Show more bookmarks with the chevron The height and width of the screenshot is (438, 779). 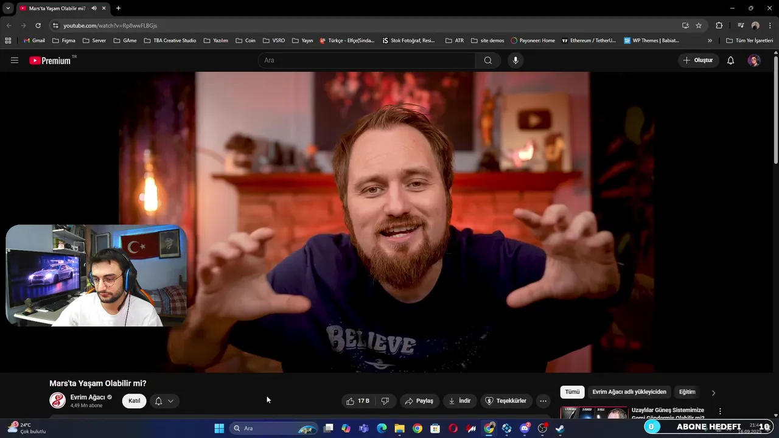tap(710, 41)
